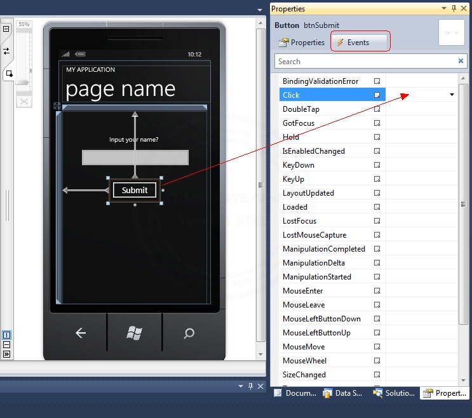Select the 'Input your name?' label
This screenshot has width=472, height=418.
(x=133, y=140)
